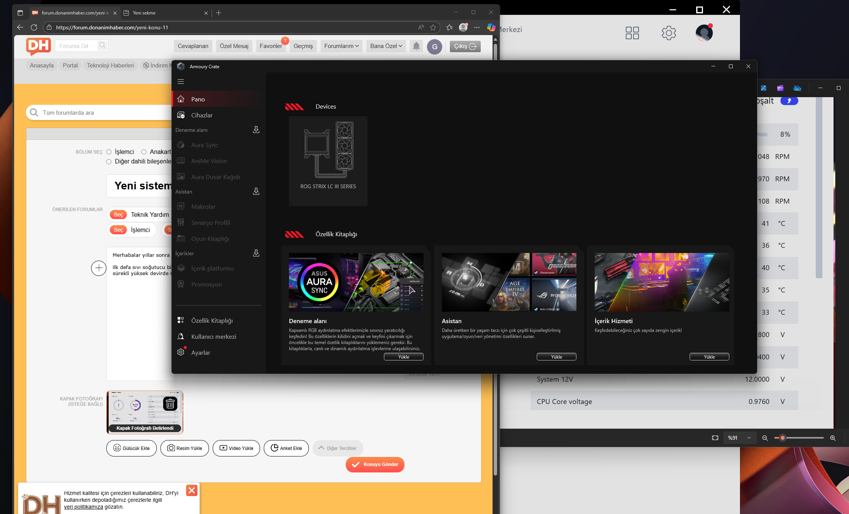Select the Diğer dahili bileşenler radio button
The image size is (849, 514).
tap(109, 162)
